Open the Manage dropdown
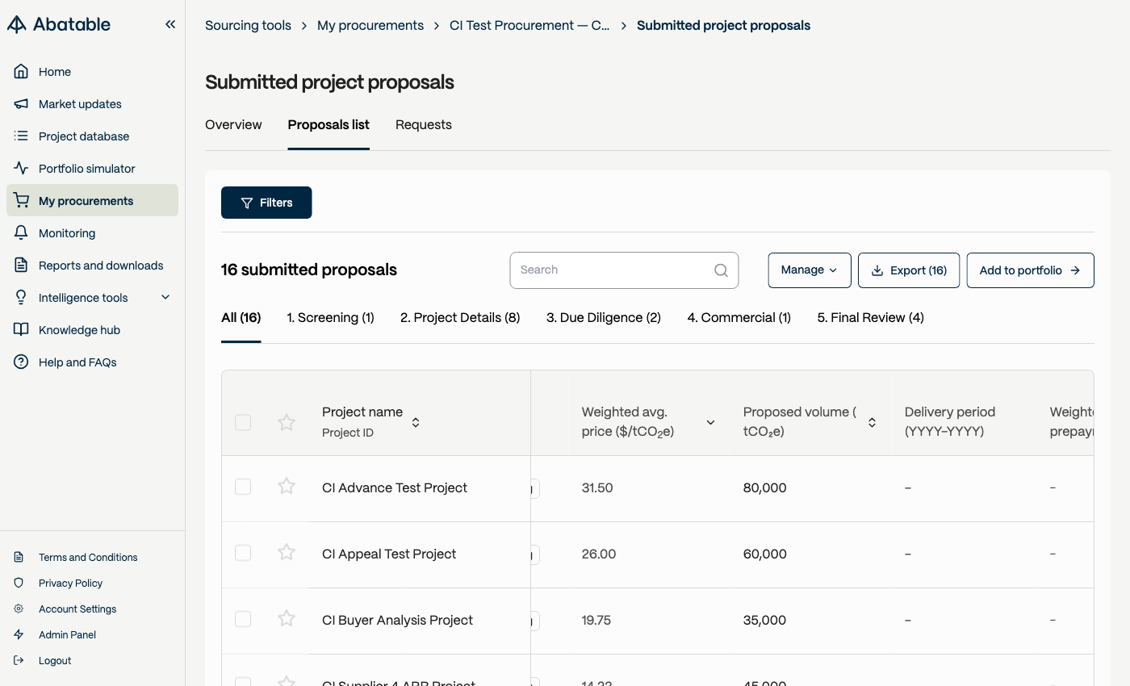This screenshot has height=686, width=1130. pos(810,270)
